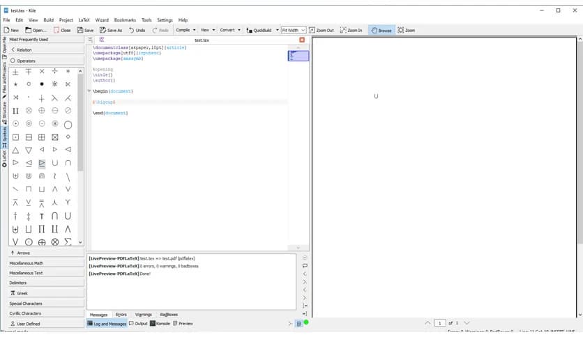Open the Fit Width zoom dropdown

pos(293,31)
